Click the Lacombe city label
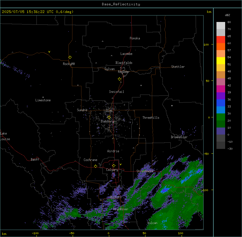 (126, 54)
